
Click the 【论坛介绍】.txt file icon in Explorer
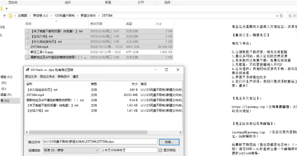click(x=28, y=36)
